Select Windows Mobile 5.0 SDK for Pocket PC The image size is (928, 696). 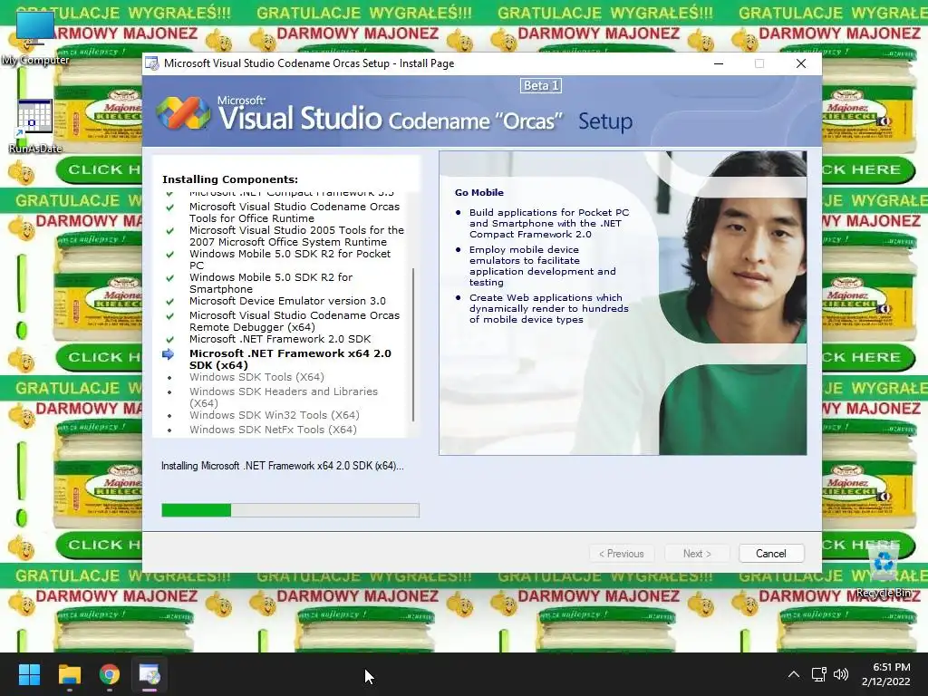[290, 259]
